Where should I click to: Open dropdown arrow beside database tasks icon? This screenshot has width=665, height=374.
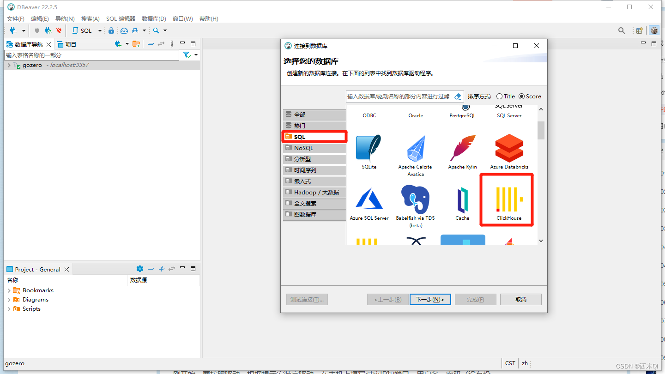(144, 31)
